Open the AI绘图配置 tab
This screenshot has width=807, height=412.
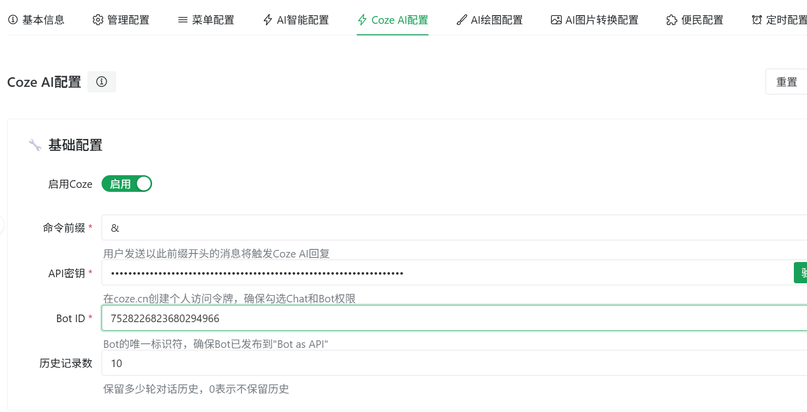[490, 20]
